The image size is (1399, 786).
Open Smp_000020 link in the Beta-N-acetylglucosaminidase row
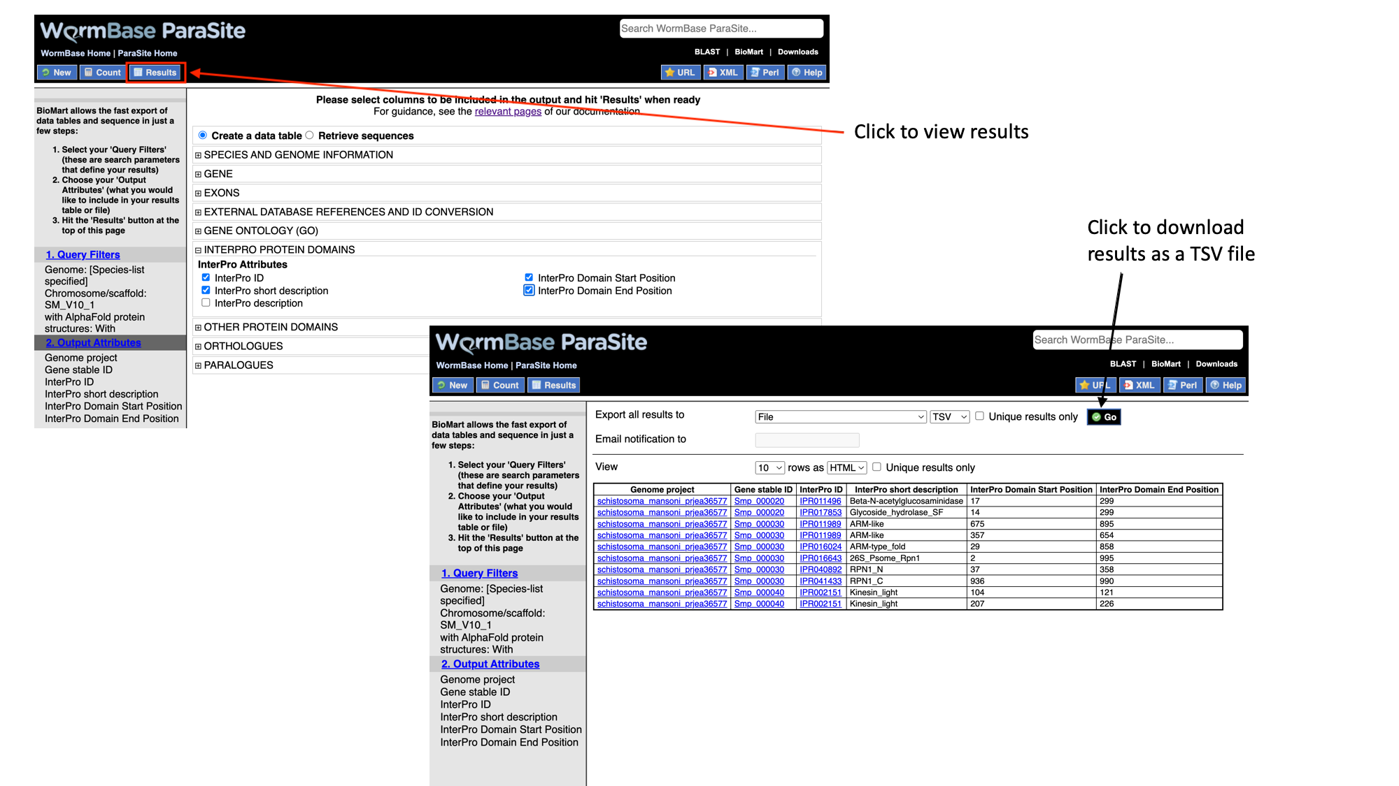click(x=759, y=501)
